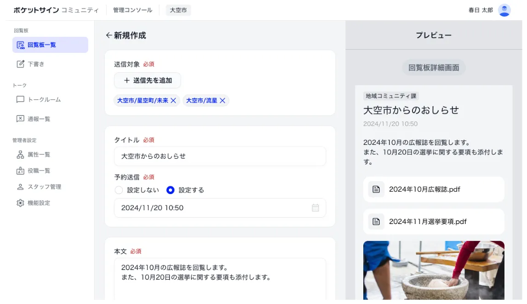
Task: Select the スタッフ管理 staff icon
Action: [x=20, y=187]
